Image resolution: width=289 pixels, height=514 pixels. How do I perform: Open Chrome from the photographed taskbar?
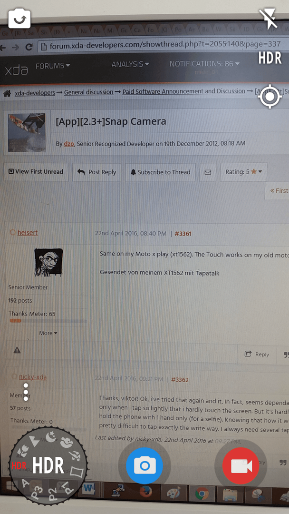(x=202, y=494)
